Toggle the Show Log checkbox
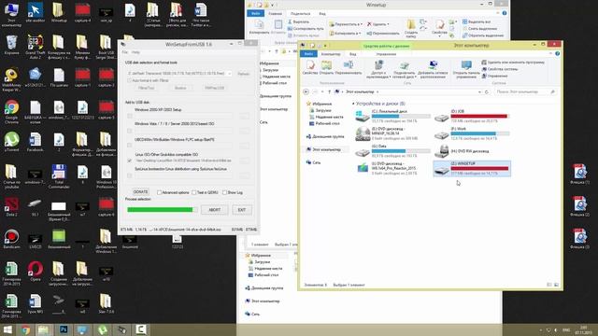The image size is (598, 336). point(224,192)
